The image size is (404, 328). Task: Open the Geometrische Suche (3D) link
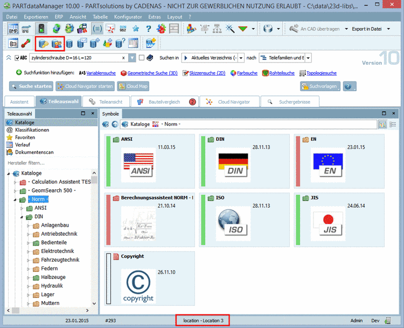152,73
